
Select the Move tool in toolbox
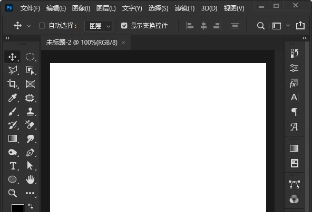[12, 57]
